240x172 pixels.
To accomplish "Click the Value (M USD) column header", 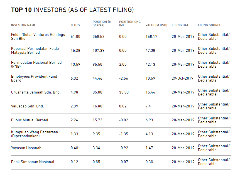I will [156, 25].
